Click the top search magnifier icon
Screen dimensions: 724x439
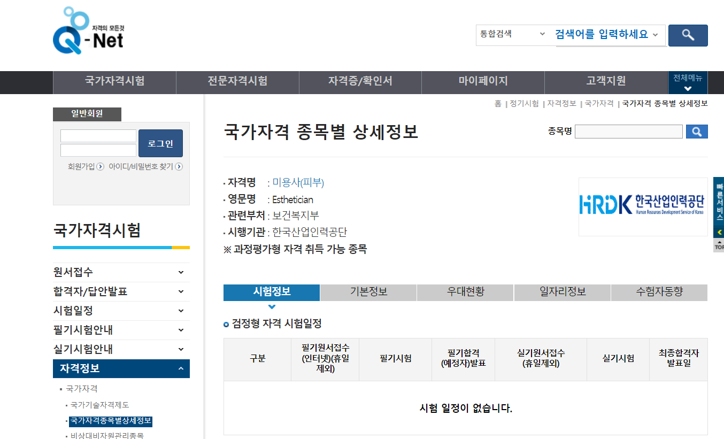point(688,35)
